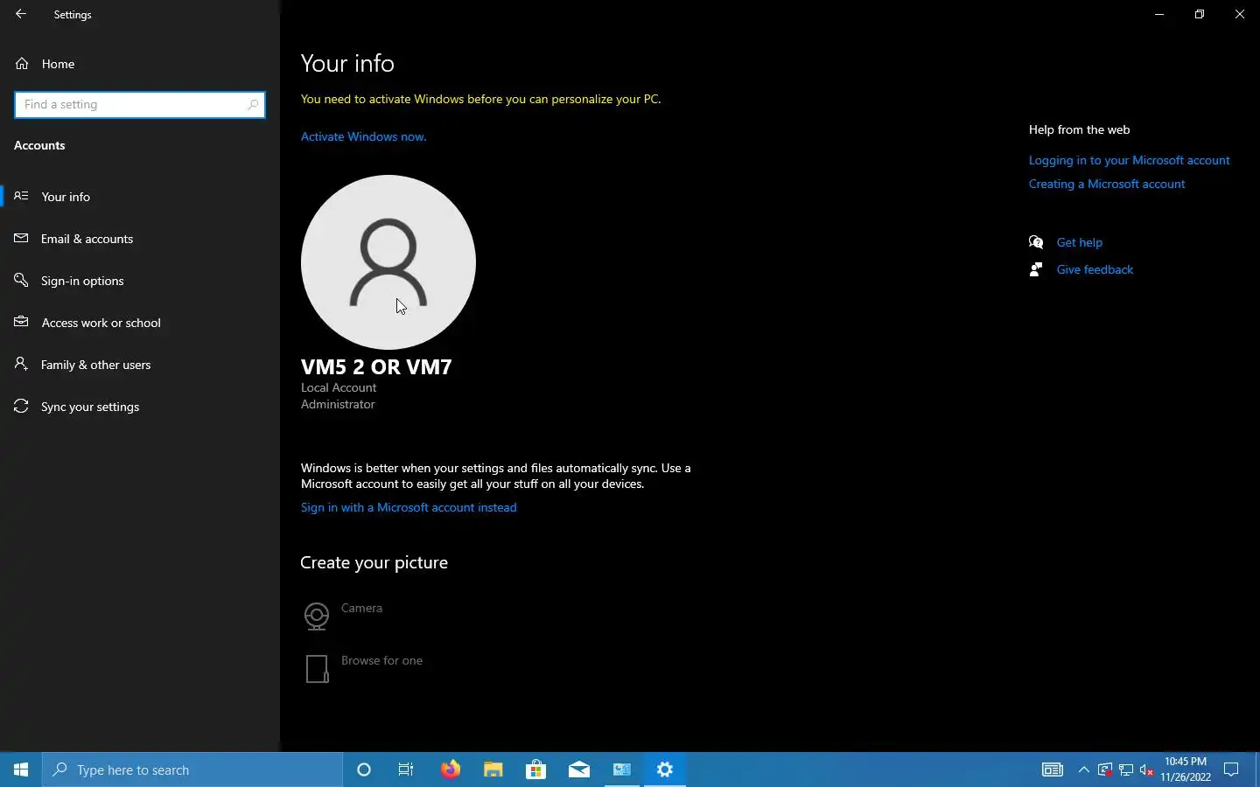1260x787 pixels.
Task: Open the Home page of Settings
Action: (x=58, y=64)
